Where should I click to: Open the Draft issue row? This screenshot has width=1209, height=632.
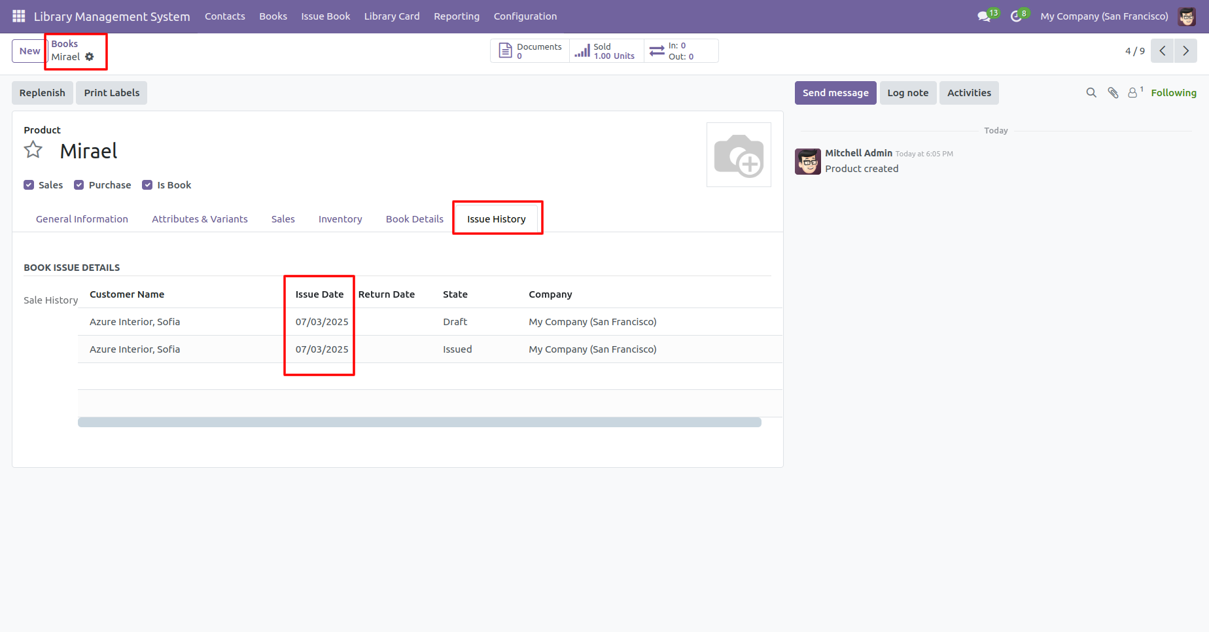(430, 322)
